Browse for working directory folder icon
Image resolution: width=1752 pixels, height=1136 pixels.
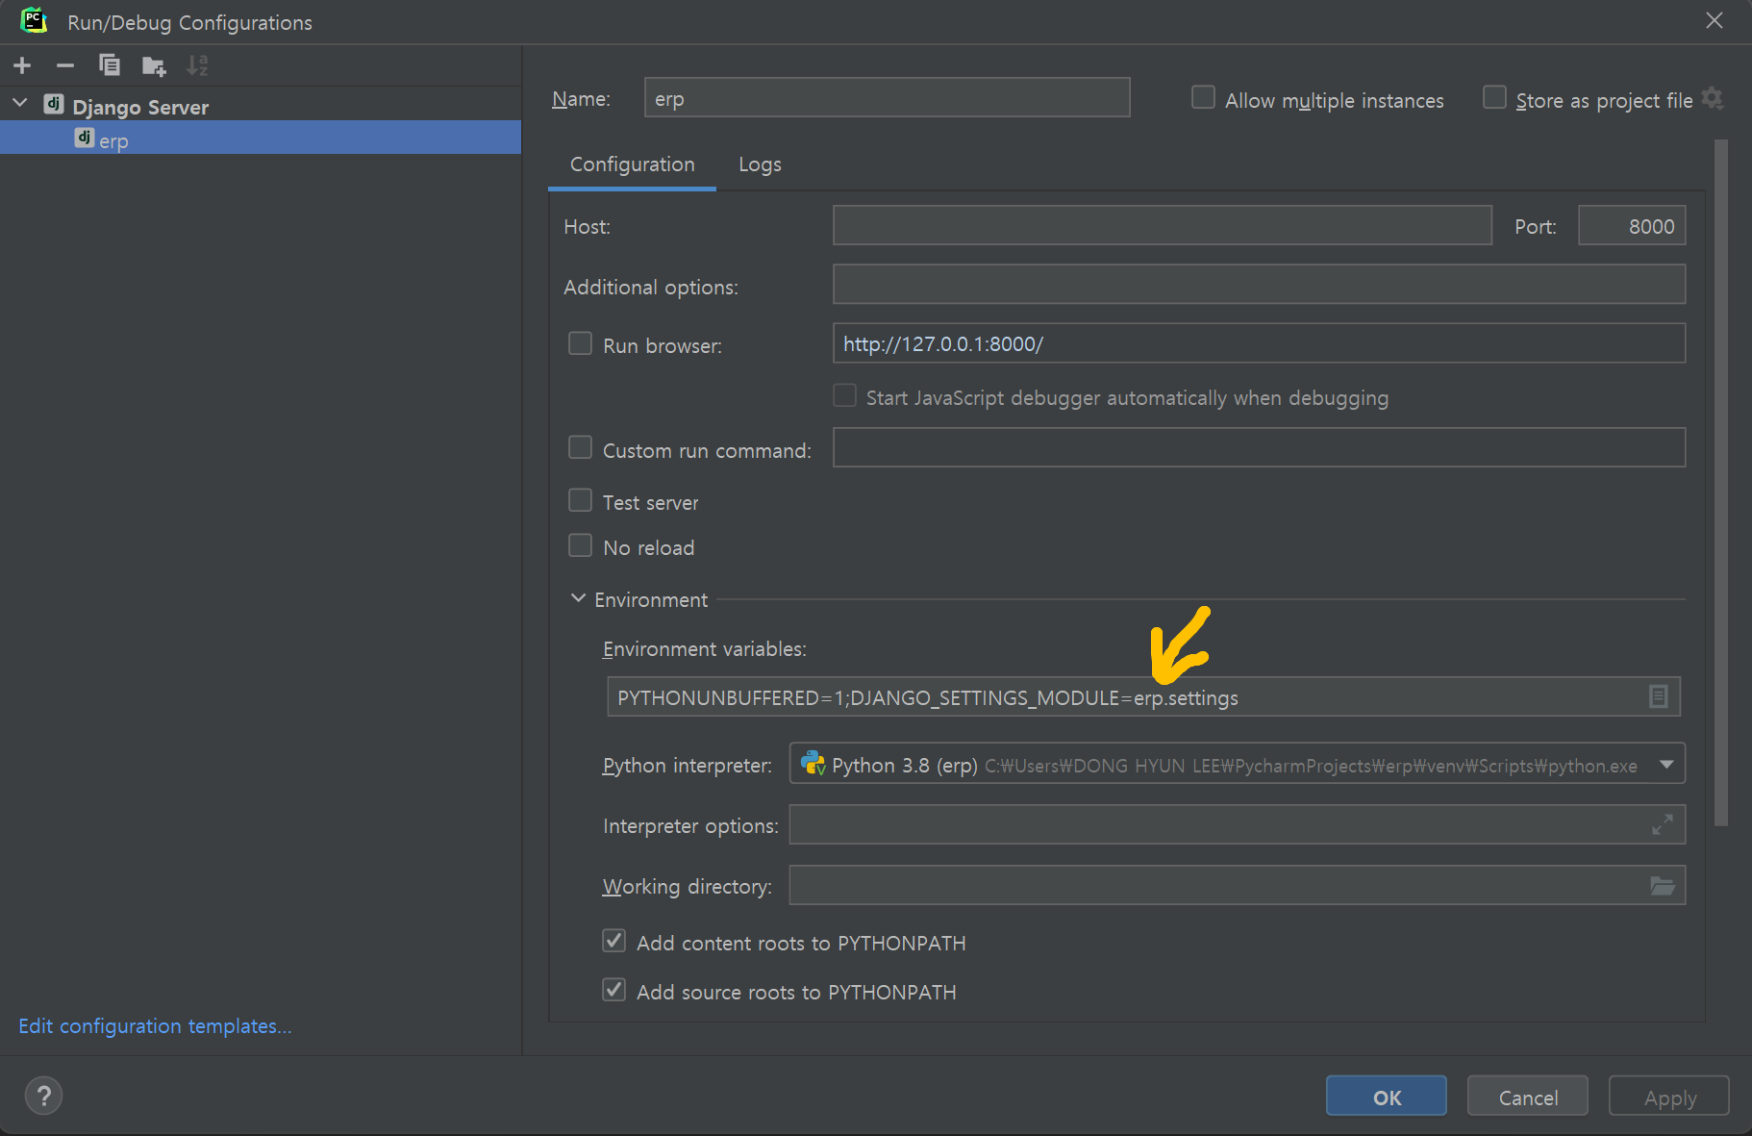[1663, 885]
